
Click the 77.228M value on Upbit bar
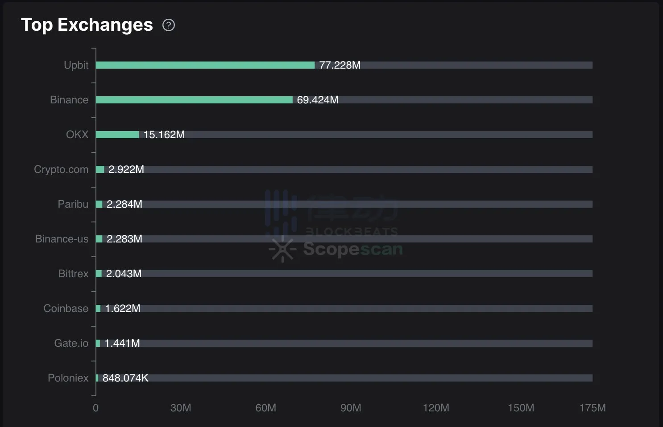point(340,65)
